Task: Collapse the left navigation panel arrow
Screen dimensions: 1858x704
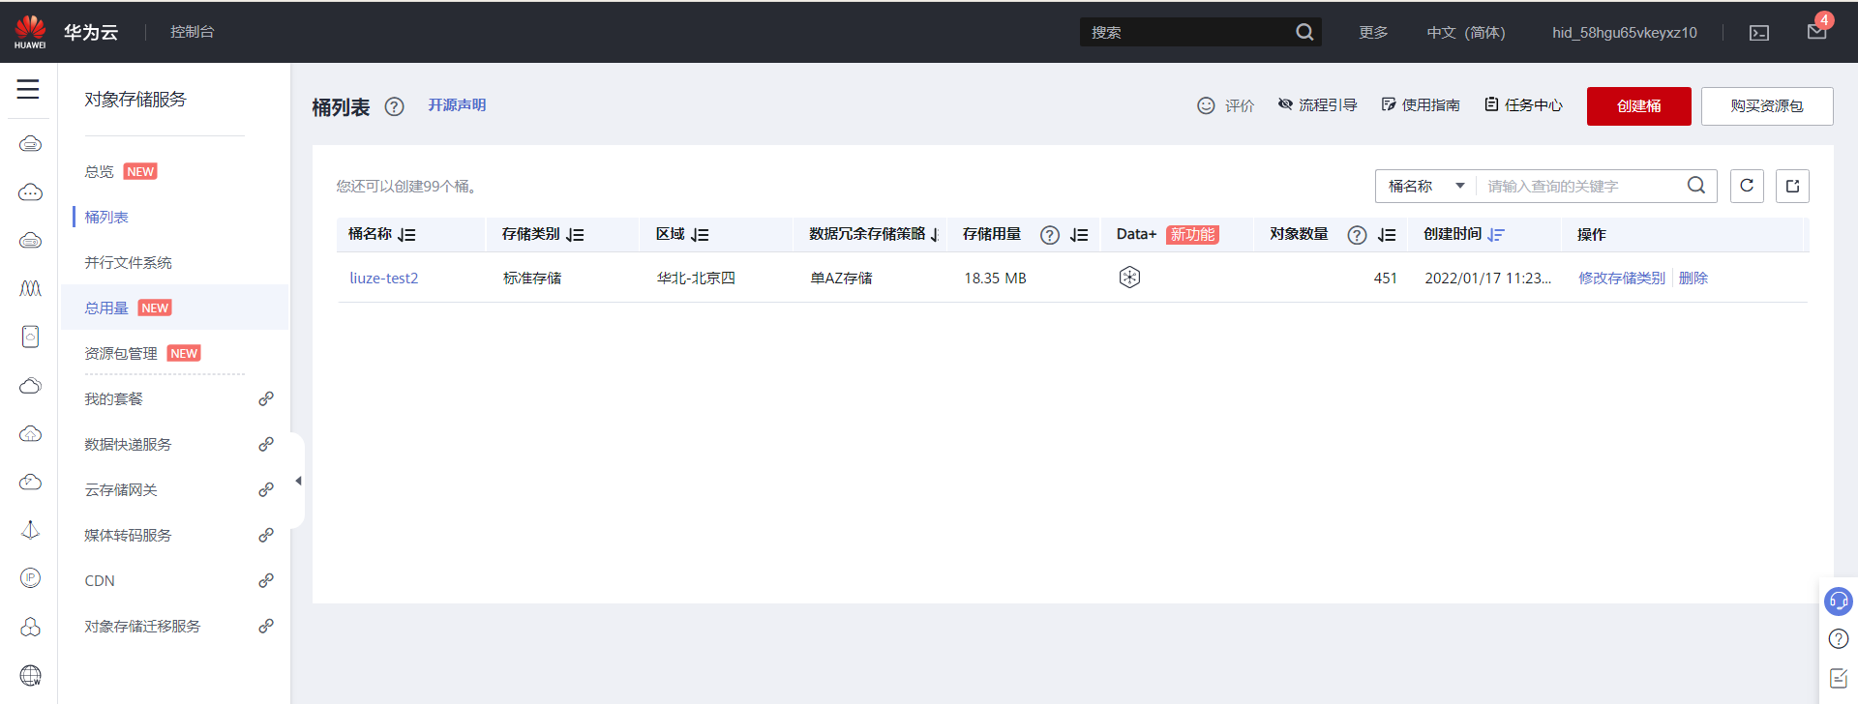Action: tap(298, 481)
